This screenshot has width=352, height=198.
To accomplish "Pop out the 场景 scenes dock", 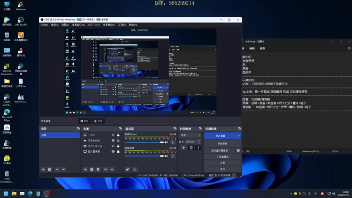I will coord(78,128).
